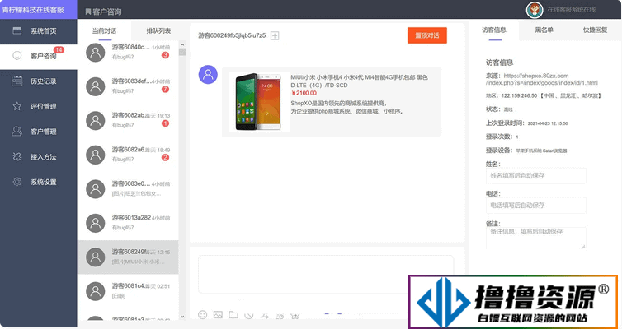Screen dimensions: 622x329
Task: Click the Xiaomi phone product image
Action: pyautogui.click(x=260, y=102)
